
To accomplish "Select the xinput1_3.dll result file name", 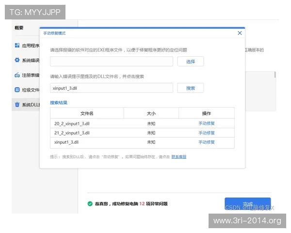I will point(66,142).
